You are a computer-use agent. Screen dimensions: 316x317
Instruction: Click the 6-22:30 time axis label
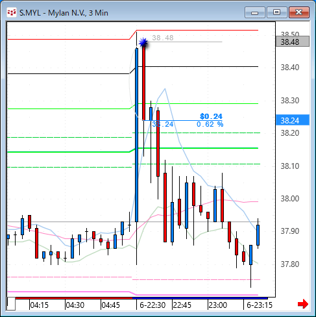click(152, 305)
